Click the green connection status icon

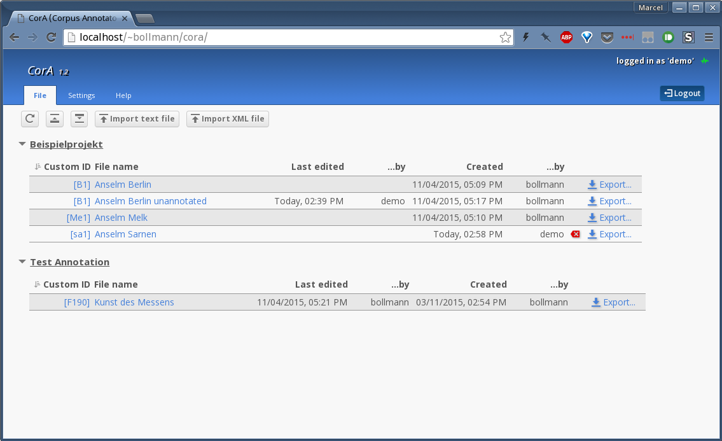tap(705, 61)
